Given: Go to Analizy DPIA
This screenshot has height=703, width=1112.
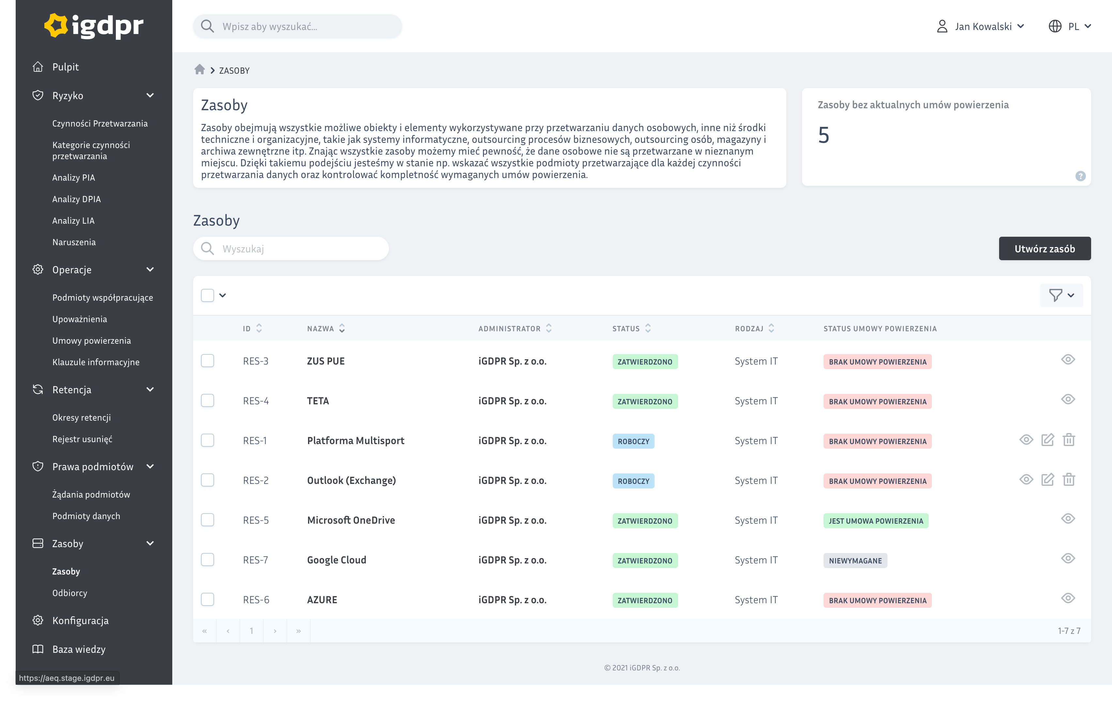Looking at the screenshot, I should tap(76, 199).
